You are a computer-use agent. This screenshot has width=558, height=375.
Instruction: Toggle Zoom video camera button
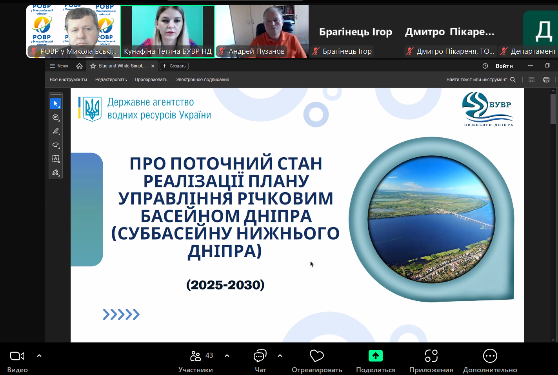[x=17, y=362]
